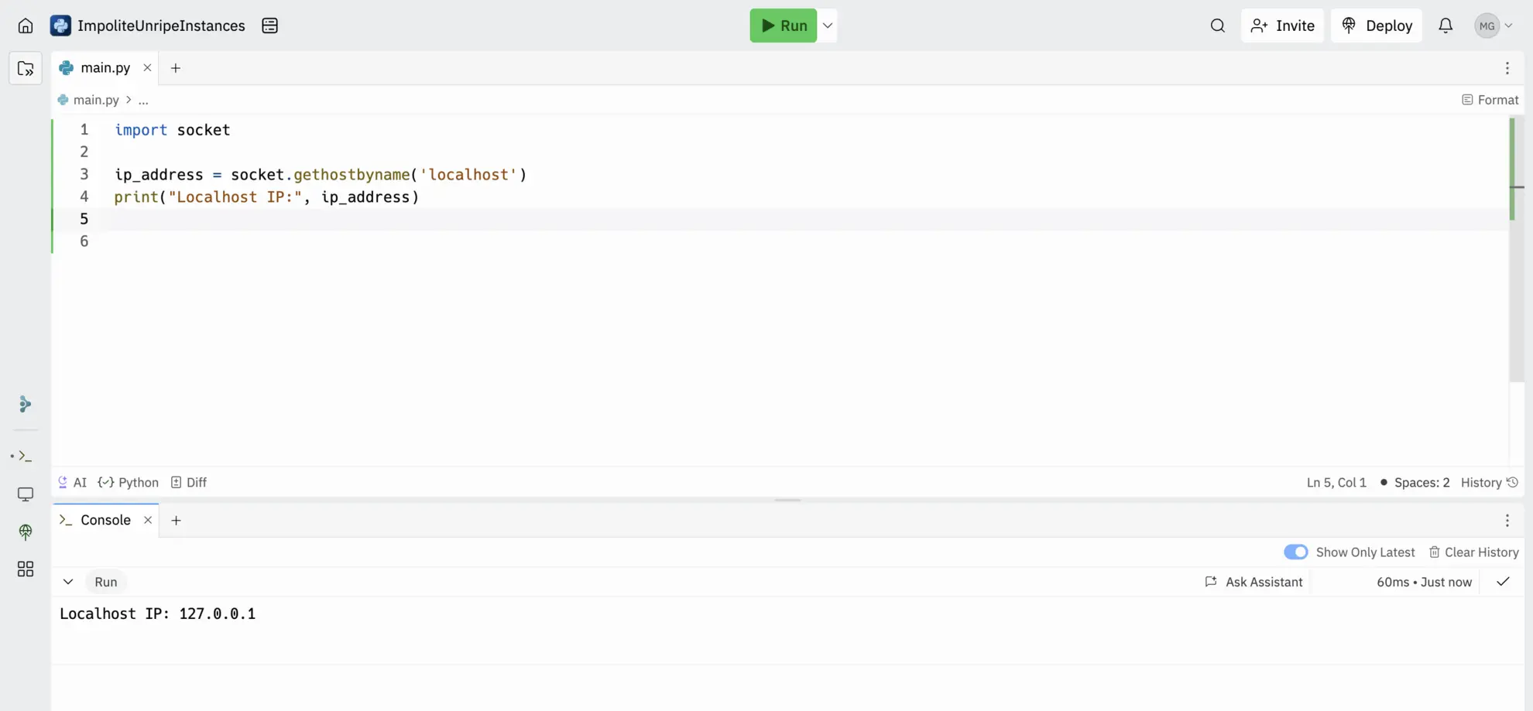Viewport: 1533px width, 711px height.
Task: Click the editor vertical scrollbar
Action: coord(1515,248)
